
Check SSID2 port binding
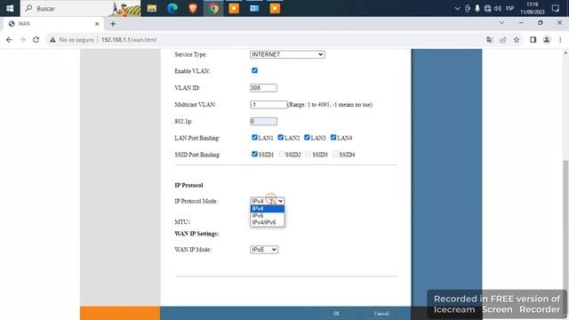[x=281, y=154]
